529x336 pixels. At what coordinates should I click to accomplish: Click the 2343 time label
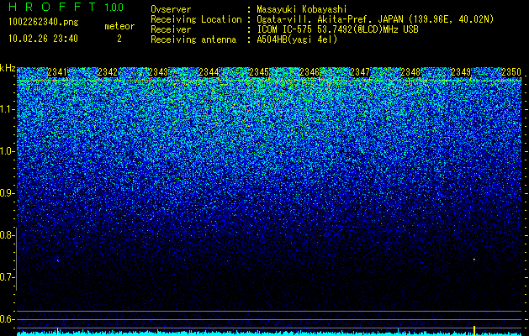click(x=158, y=72)
